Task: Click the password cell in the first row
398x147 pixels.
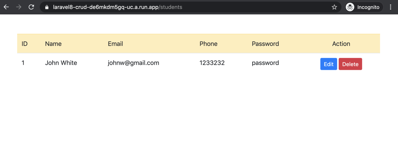Action: [265, 63]
